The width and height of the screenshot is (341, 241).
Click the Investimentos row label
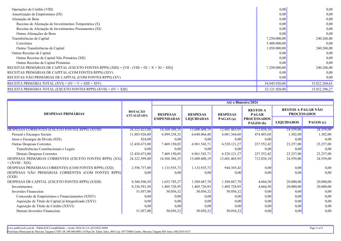point(22,187)
